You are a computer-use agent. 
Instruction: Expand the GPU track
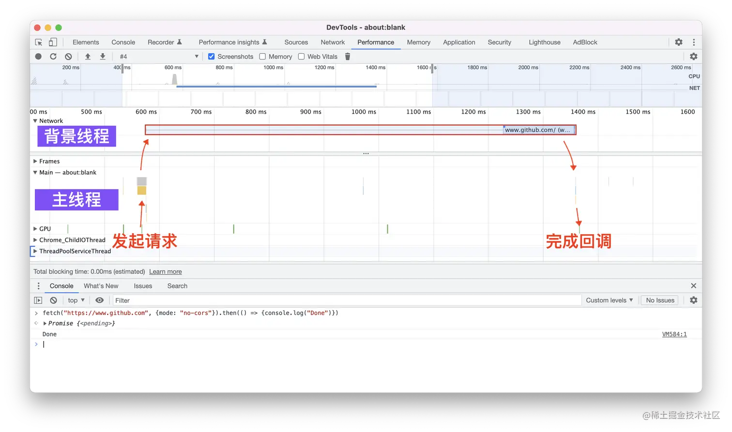coord(35,229)
